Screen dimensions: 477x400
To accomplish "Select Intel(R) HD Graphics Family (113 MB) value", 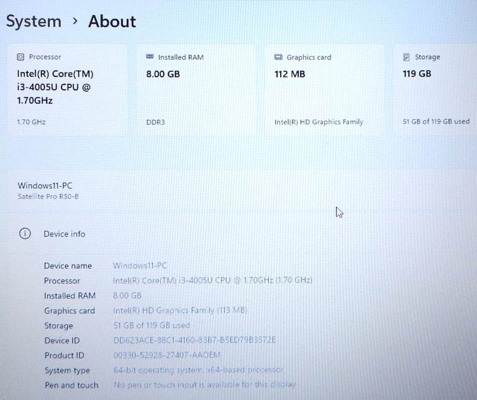I will 180,311.
